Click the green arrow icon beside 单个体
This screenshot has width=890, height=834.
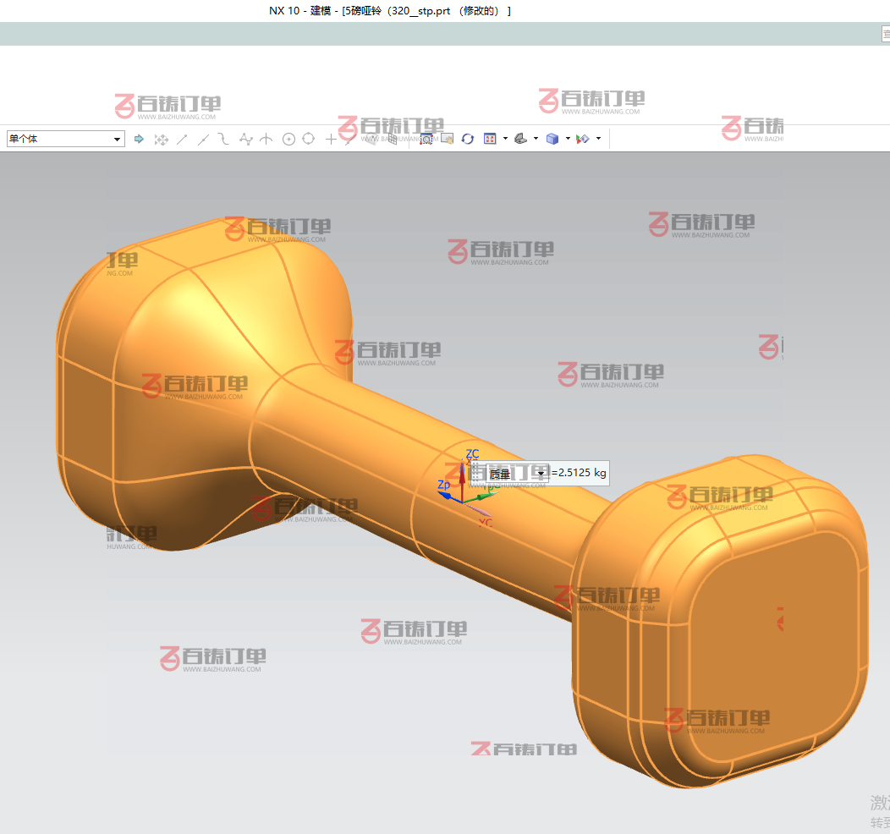pyautogui.click(x=140, y=139)
